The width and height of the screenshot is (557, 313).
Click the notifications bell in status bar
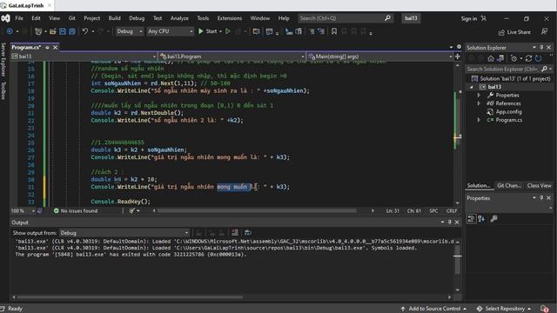[x=544, y=309]
